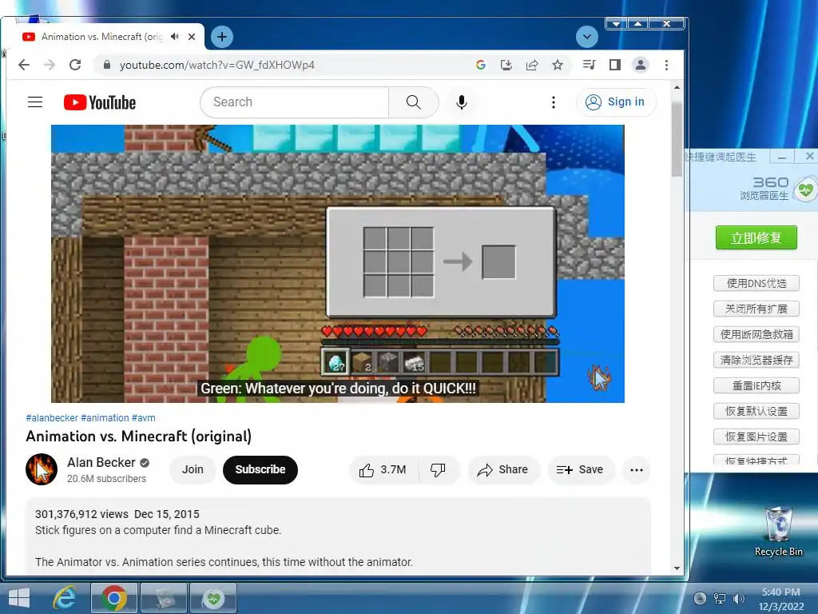Reload the YouTube page
Image resolution: width=818 pixels, height=614 pixels.
[75, 65]
